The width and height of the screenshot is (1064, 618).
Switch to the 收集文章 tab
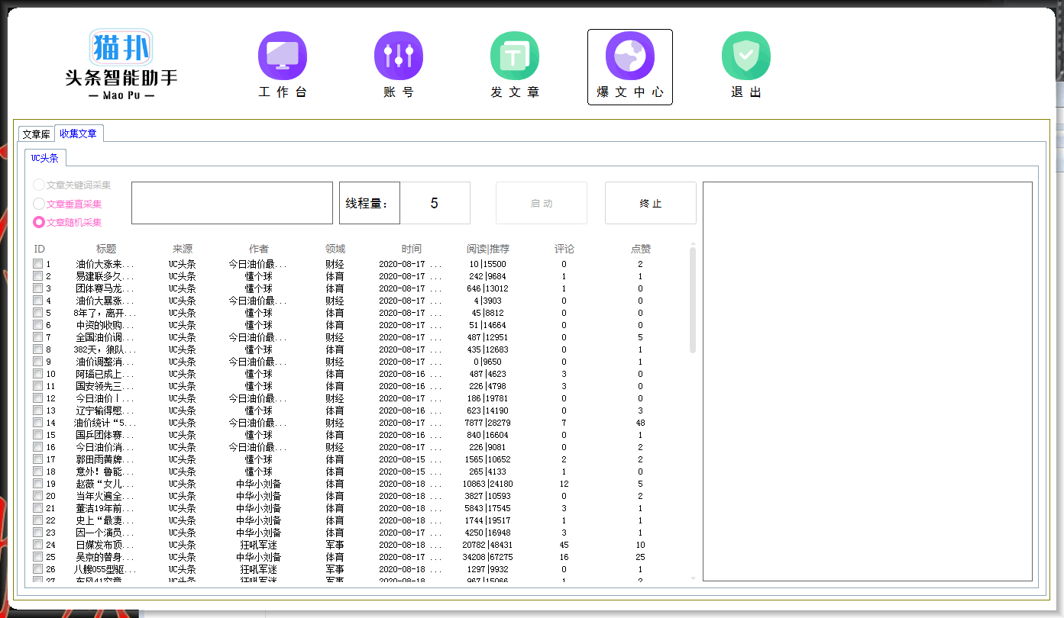click(x=79, y=134)
